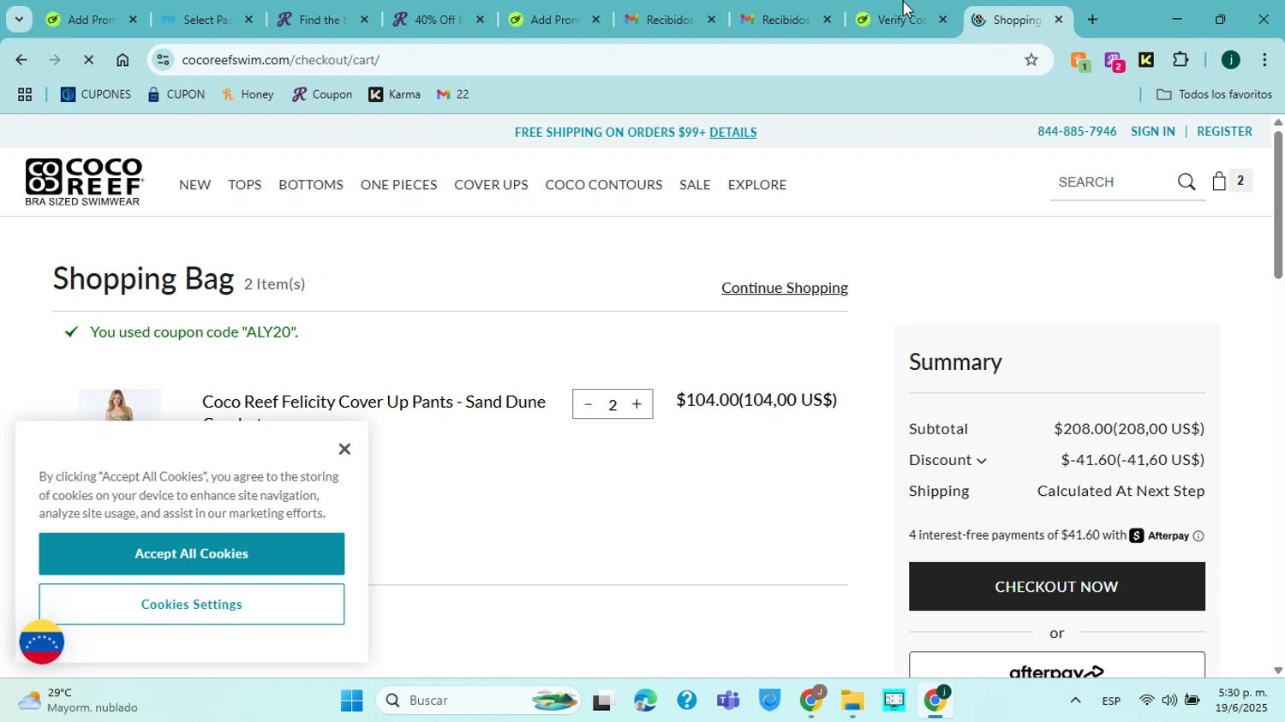
Task: Open Microsoft Edge from taskbar
Action: 645,701
